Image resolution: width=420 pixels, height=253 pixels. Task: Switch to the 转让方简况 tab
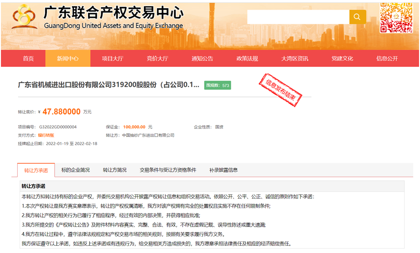tap(114, 170)
